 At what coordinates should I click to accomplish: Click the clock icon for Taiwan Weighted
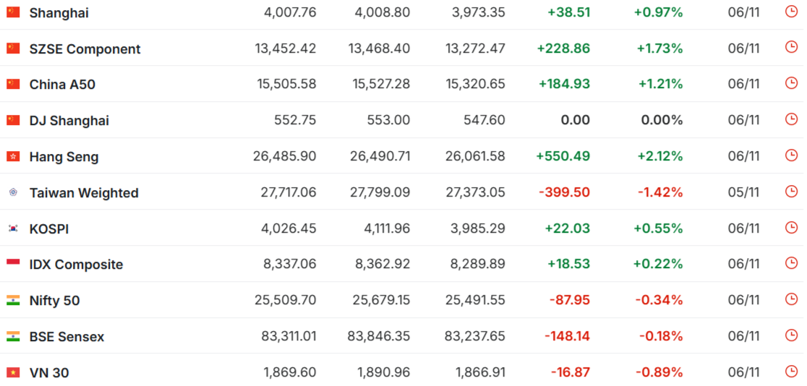pyautogui.click(x=791, y=192)
